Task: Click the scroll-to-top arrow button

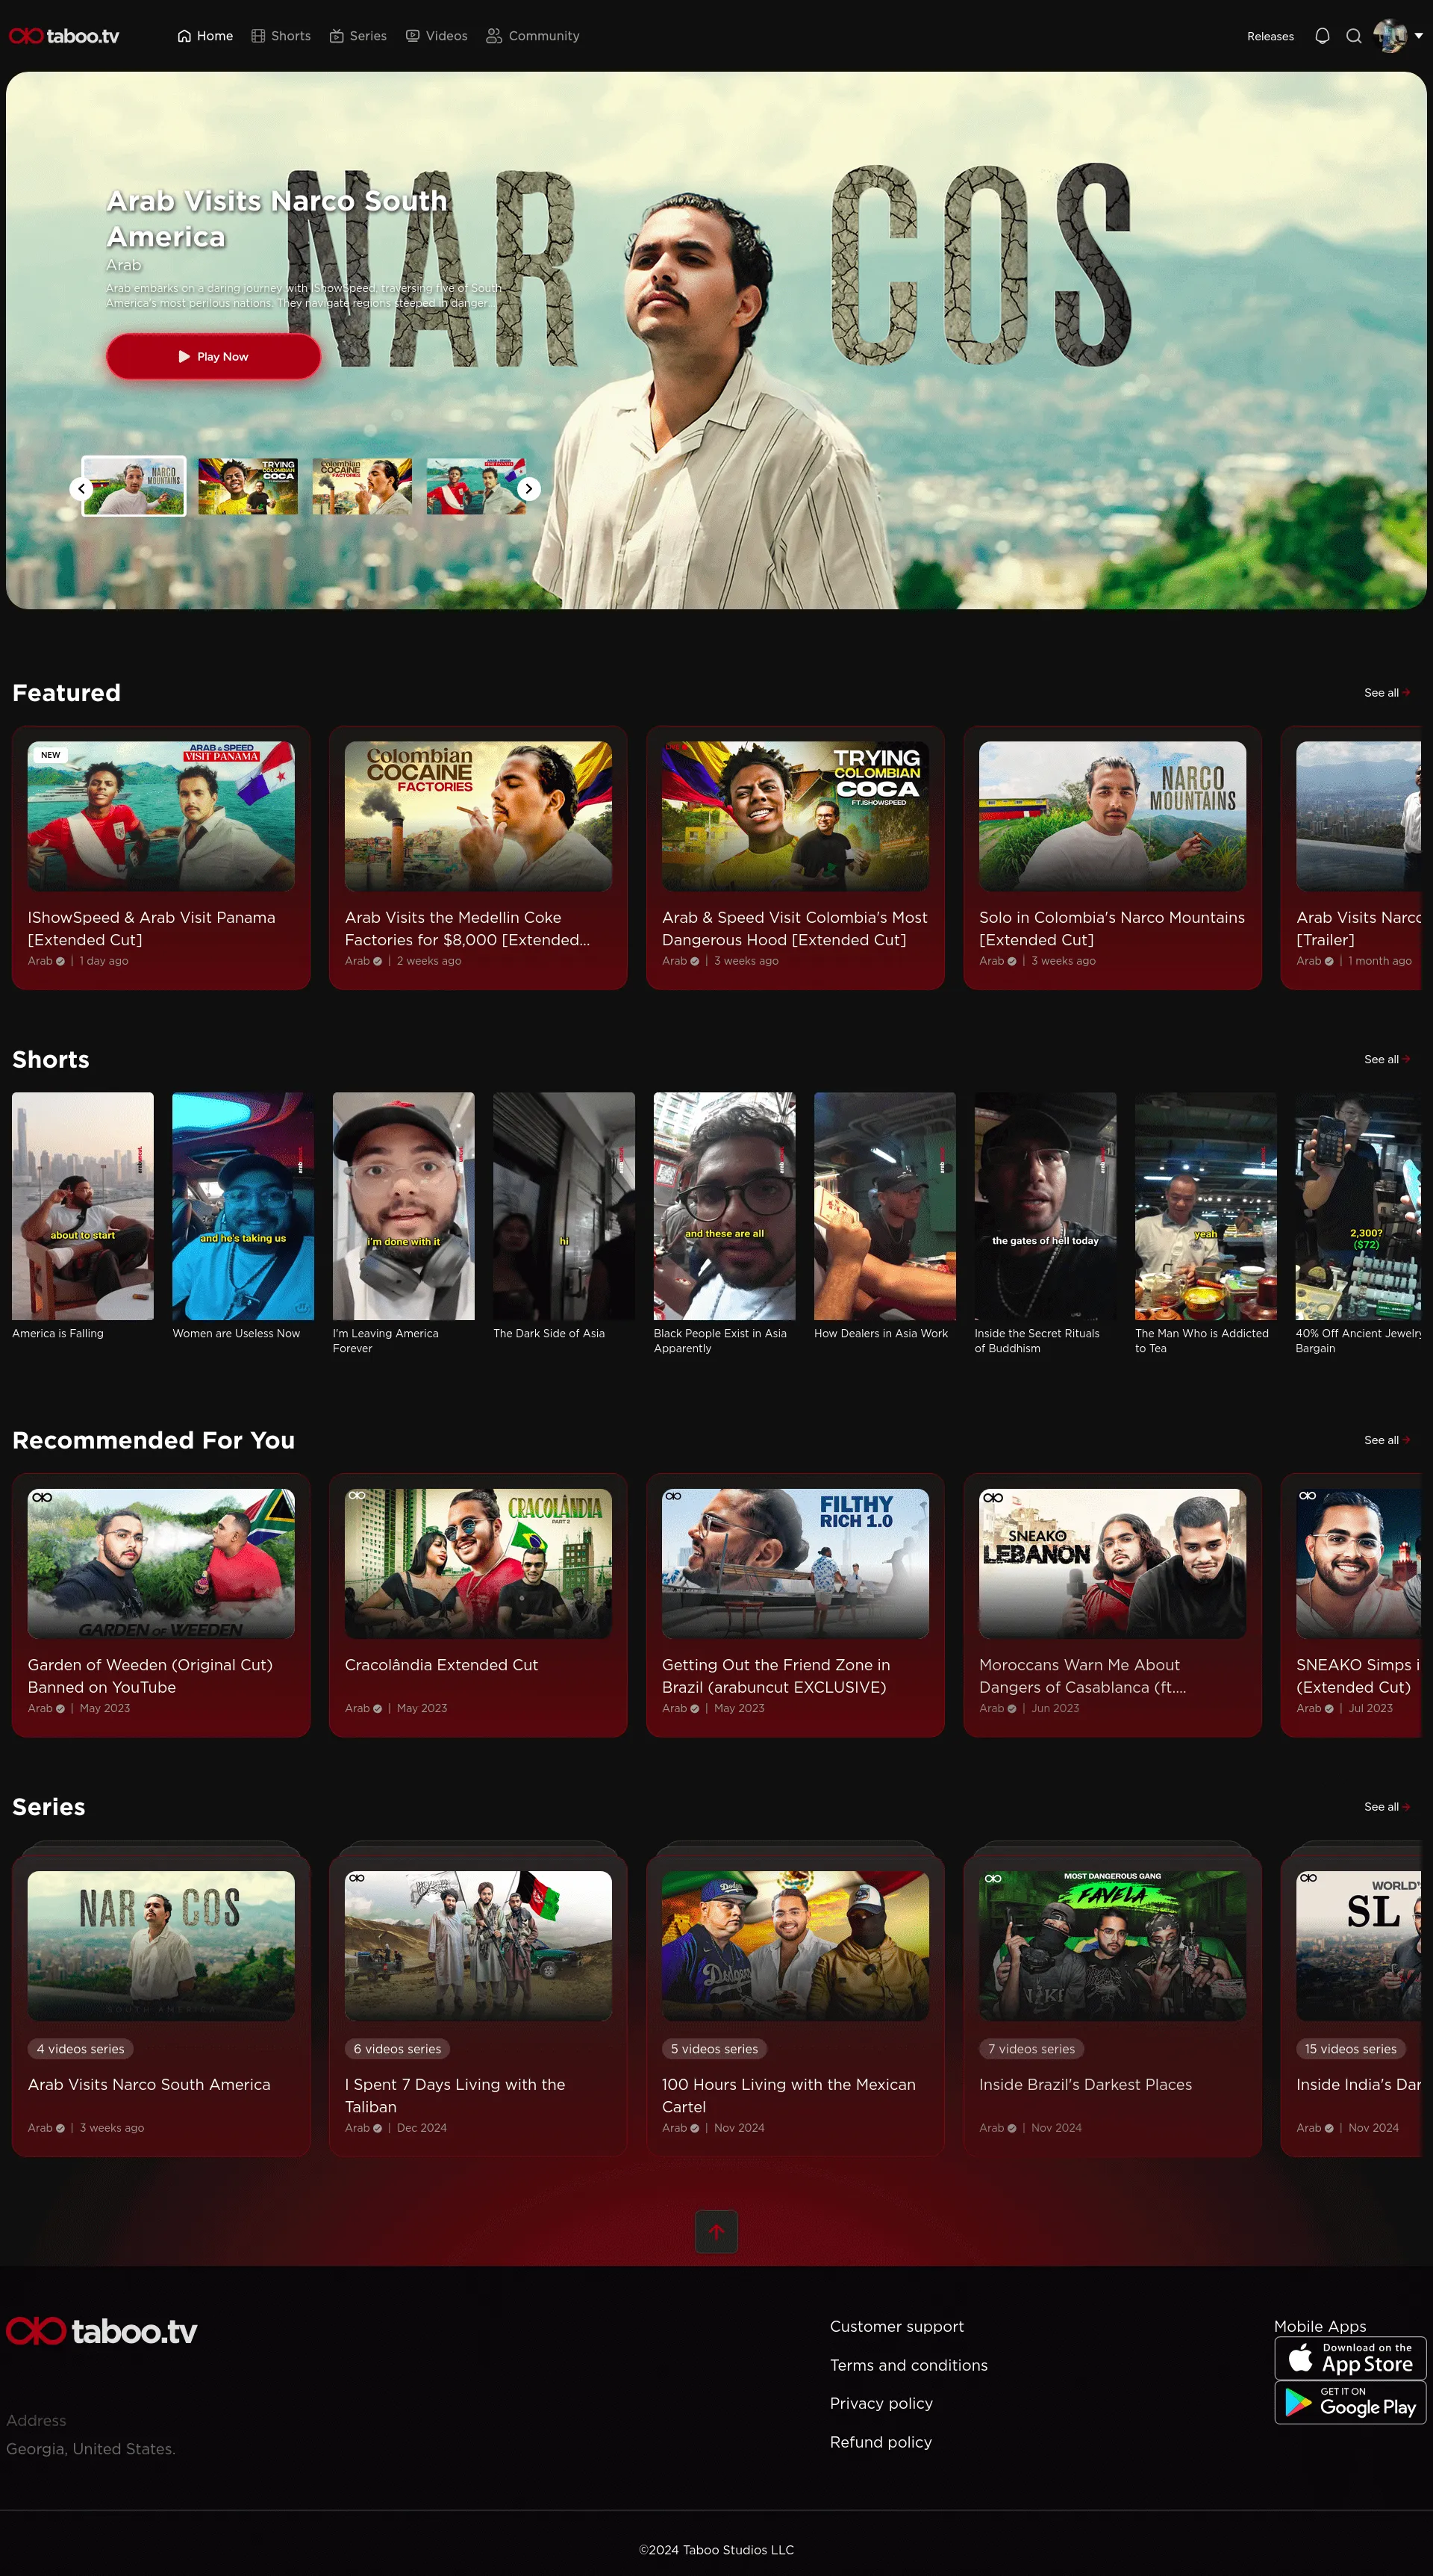Action: (716, 2231)
